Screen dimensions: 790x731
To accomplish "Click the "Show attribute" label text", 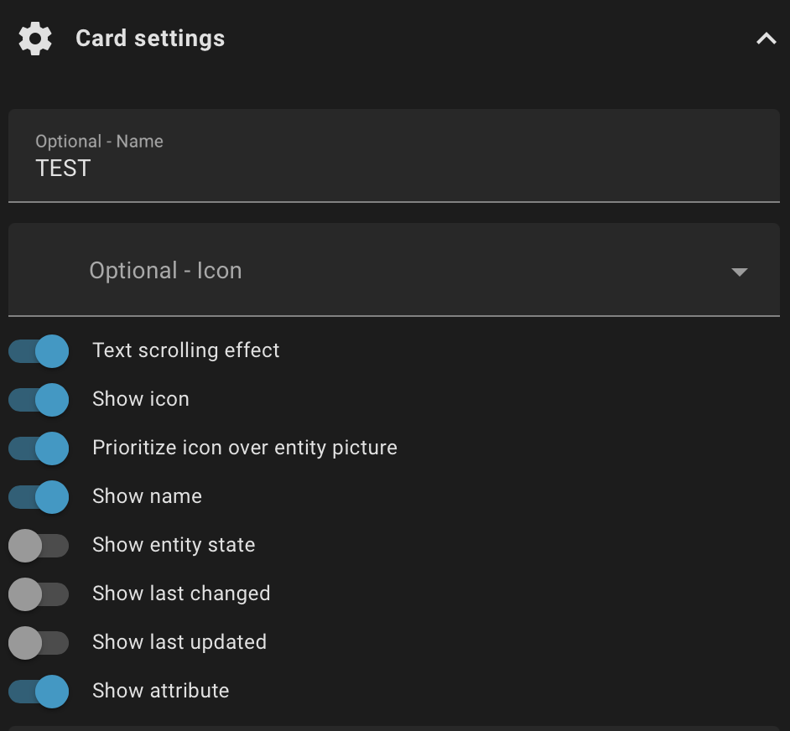I will 160,691.
